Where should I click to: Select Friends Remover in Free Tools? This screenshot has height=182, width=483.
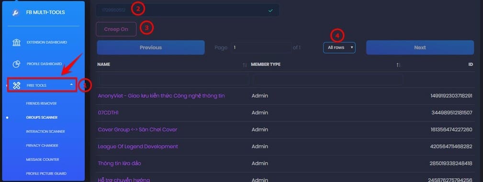click(x=41, y=103)
